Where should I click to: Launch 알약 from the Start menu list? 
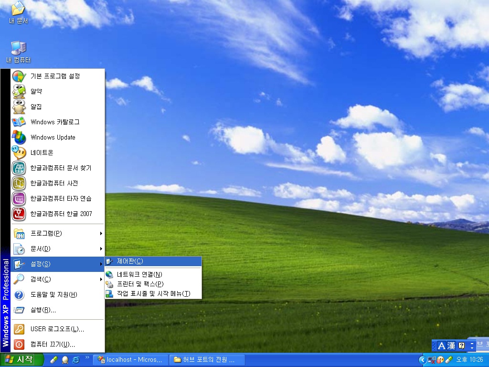point(58,91)
